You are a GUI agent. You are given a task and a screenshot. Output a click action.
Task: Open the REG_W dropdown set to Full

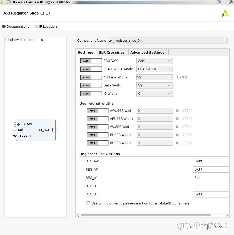tap(211, 178)
